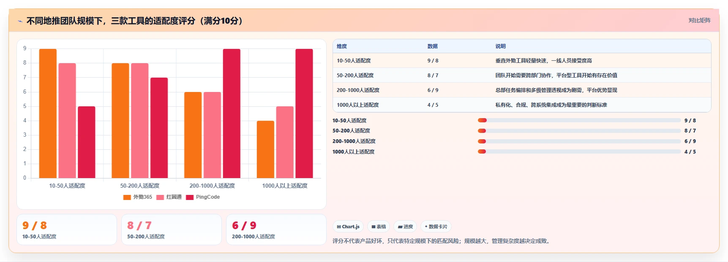728x262 pixels.
Task: Select the red PingCode bar in 1000人以上 group
Action: click(304, 113)
